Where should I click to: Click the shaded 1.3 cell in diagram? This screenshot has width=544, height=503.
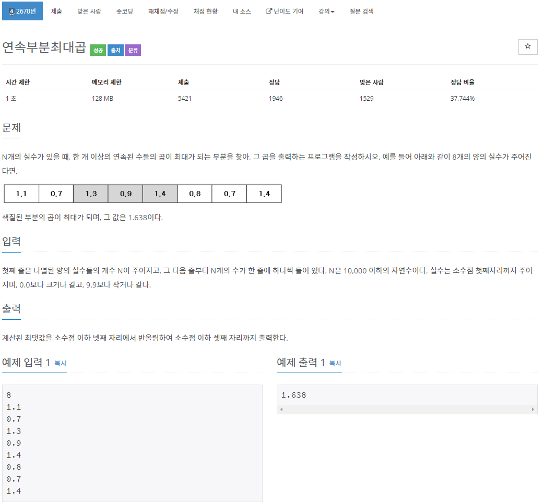[x=91, y=194]
